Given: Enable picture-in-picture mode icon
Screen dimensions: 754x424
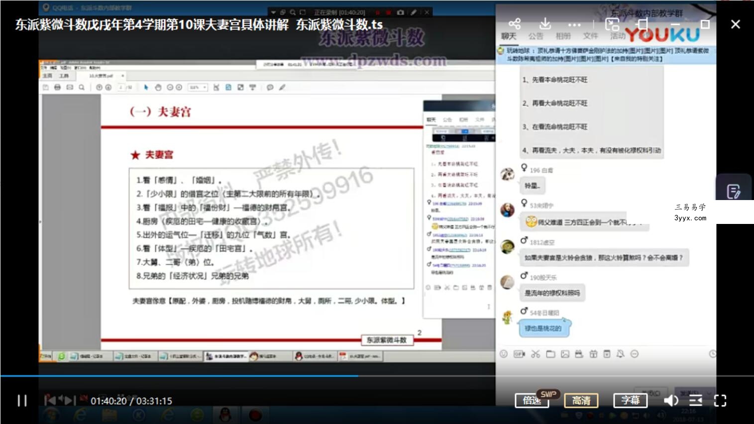Looking at the screenshot, I should [x=612, y=24].
